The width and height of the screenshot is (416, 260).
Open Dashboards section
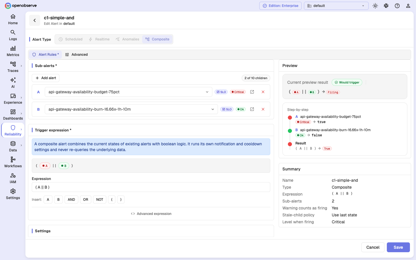pyautogui.click(x=13, y=115)
